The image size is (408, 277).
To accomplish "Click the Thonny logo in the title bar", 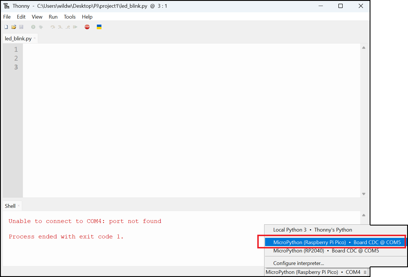I will (6, 6).
